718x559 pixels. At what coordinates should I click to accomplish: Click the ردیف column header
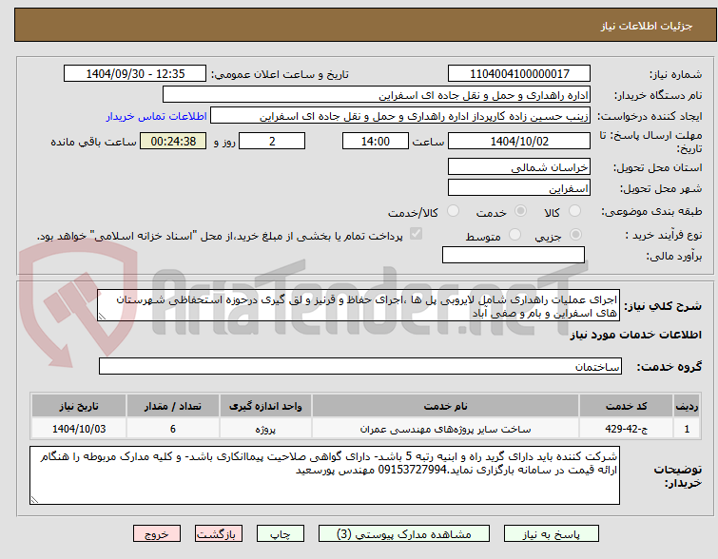(687, 406)
